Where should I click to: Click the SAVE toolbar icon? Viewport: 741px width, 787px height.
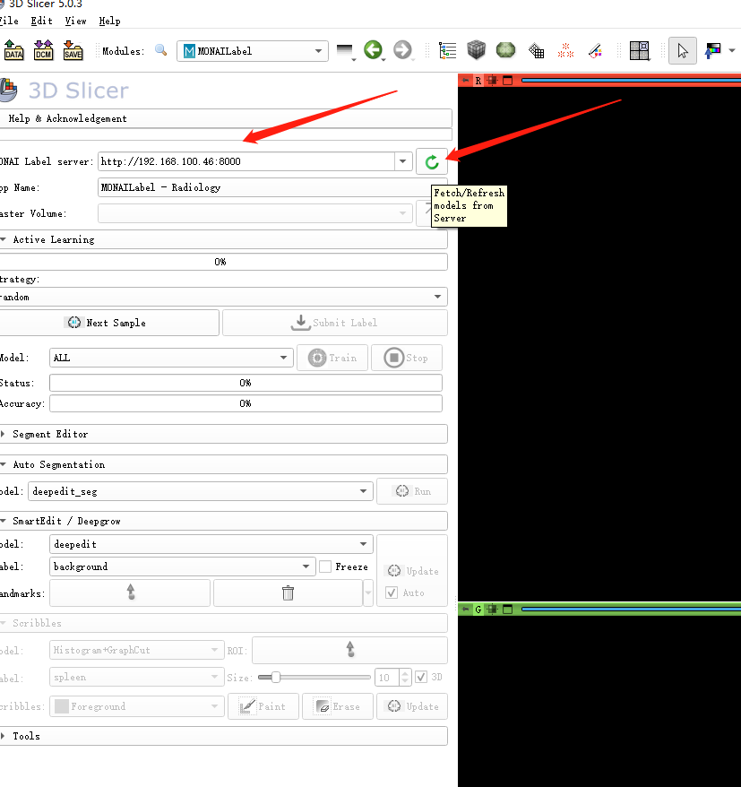point(73,51)
